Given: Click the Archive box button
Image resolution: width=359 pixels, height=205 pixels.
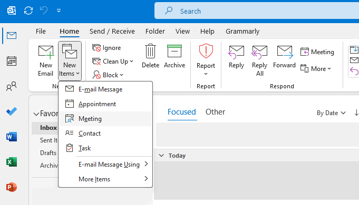Looking at the screenshot, I should tap(174, 56).
